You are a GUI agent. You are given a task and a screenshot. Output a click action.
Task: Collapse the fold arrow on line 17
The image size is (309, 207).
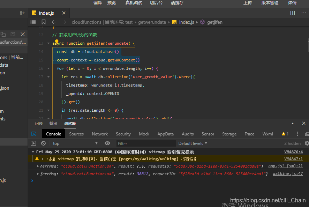[48, 77]
